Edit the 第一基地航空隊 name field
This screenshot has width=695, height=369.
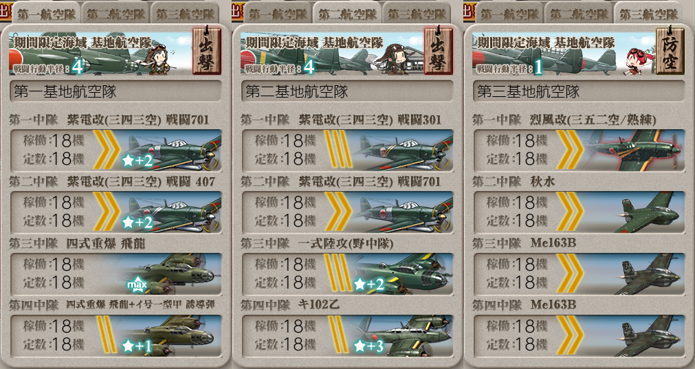(115, 91)
